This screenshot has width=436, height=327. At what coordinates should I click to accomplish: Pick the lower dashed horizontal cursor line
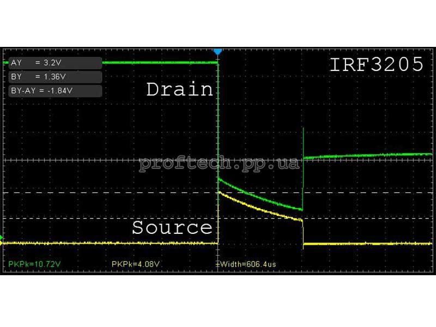109,218
